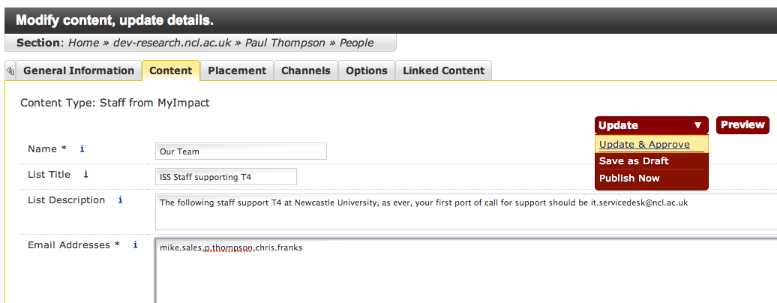Open the Options tab
The width and height of the screenshot is (777, 303).
point(367,71)
